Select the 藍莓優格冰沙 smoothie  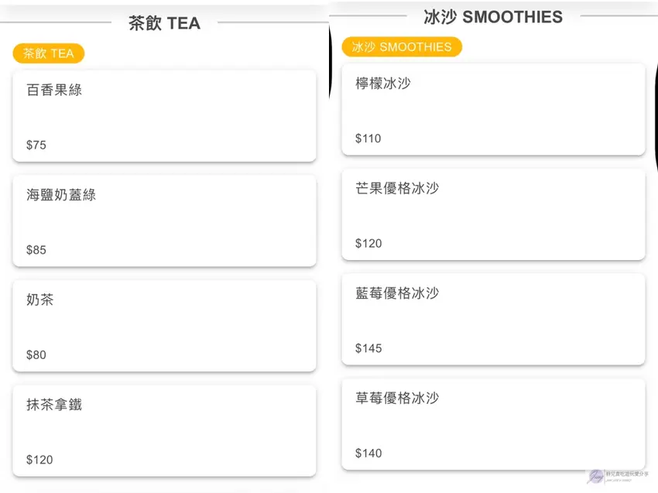493,319
